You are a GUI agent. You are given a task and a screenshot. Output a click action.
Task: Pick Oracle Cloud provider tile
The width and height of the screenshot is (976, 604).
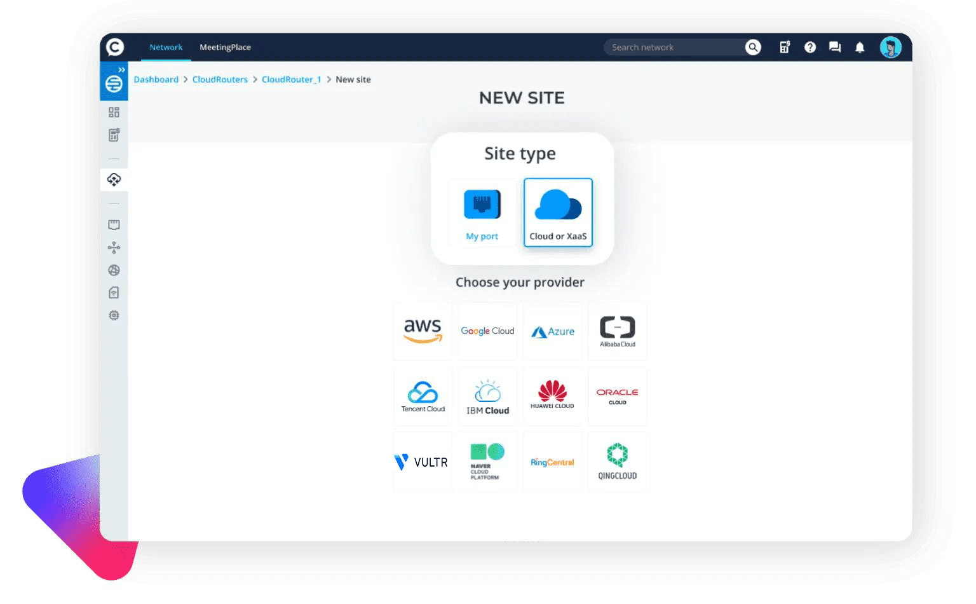coord(617,396)
